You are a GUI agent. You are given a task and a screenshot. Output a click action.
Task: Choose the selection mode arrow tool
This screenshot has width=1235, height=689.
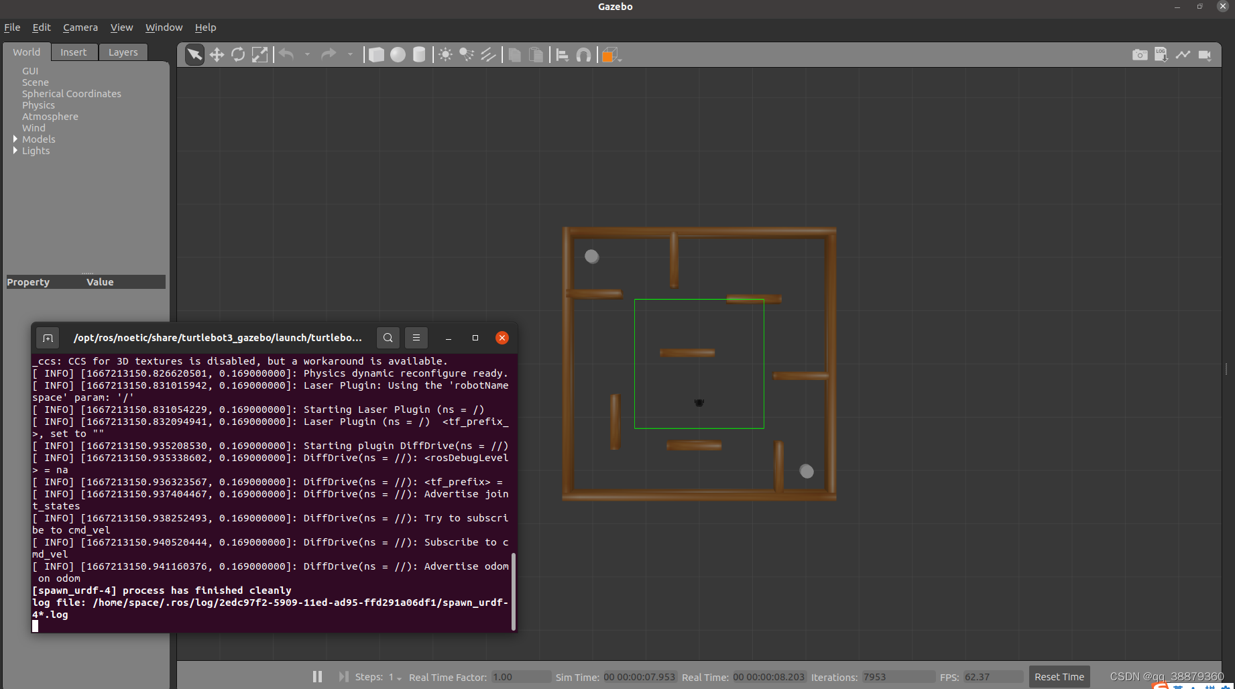(194, 55)
